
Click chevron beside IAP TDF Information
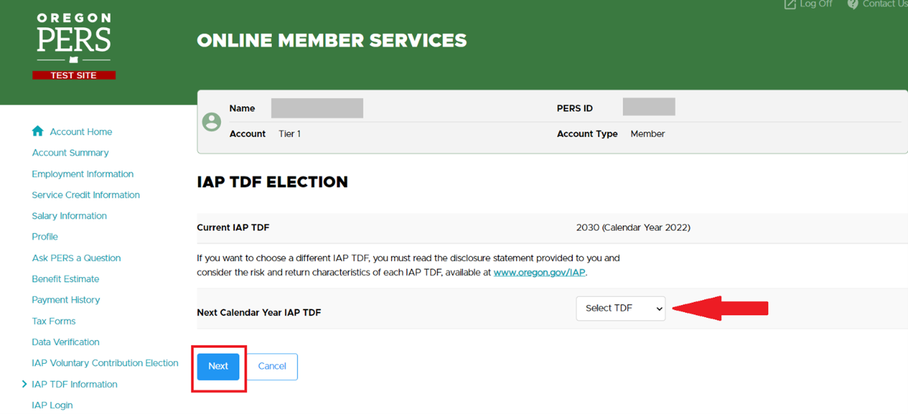coord(24,384)
